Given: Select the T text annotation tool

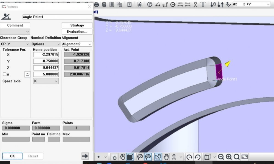Looking at the screenshot, I should tap(203, 4).
